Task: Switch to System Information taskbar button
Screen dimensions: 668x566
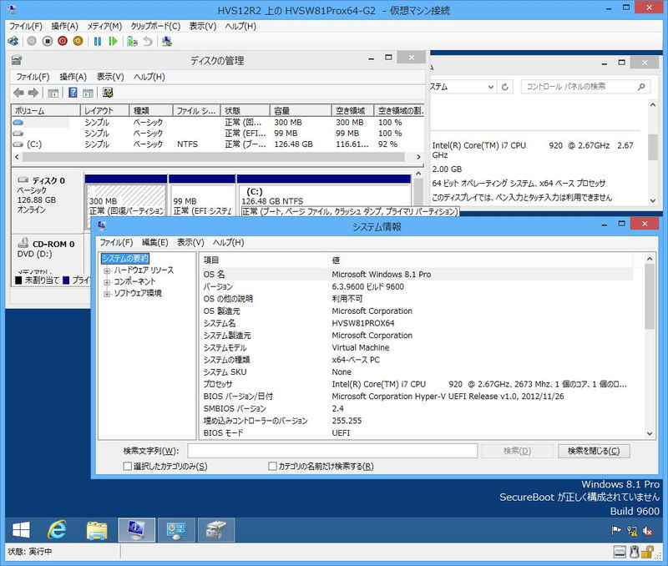Action: click(136, 530)
